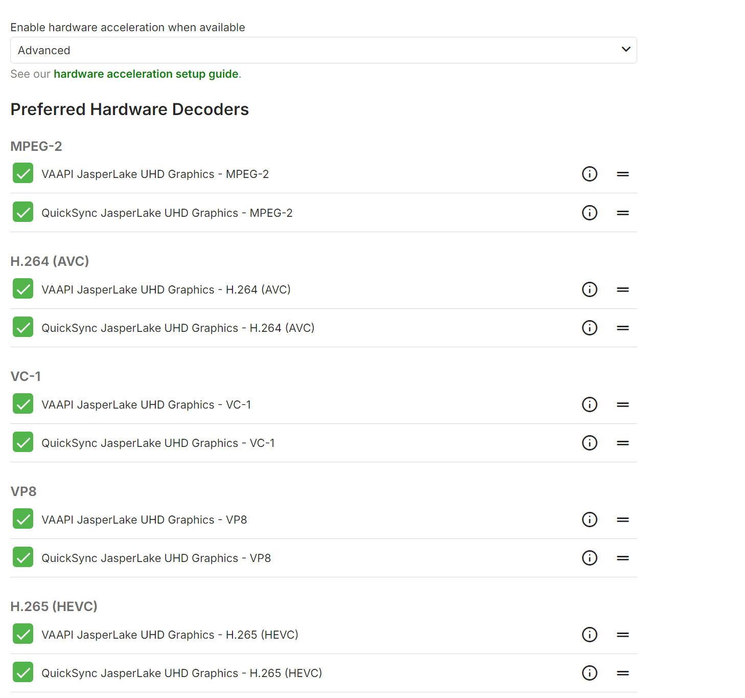The height and width of the screenshot is (698, 745).
Task: Uncheck QuickSync H.265 (HEVC) decoder
Action: click(23, 672)
